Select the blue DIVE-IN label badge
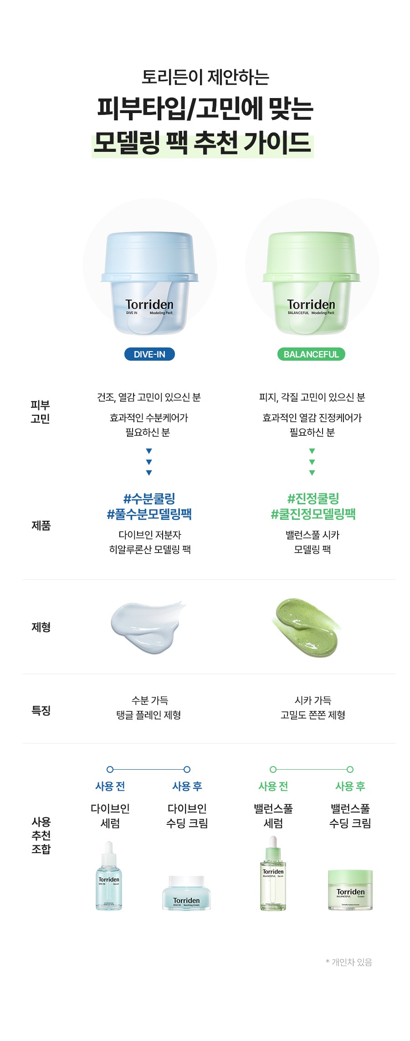Image resolution: width=410 pixels, height=1041 pixels. point(149,354)
